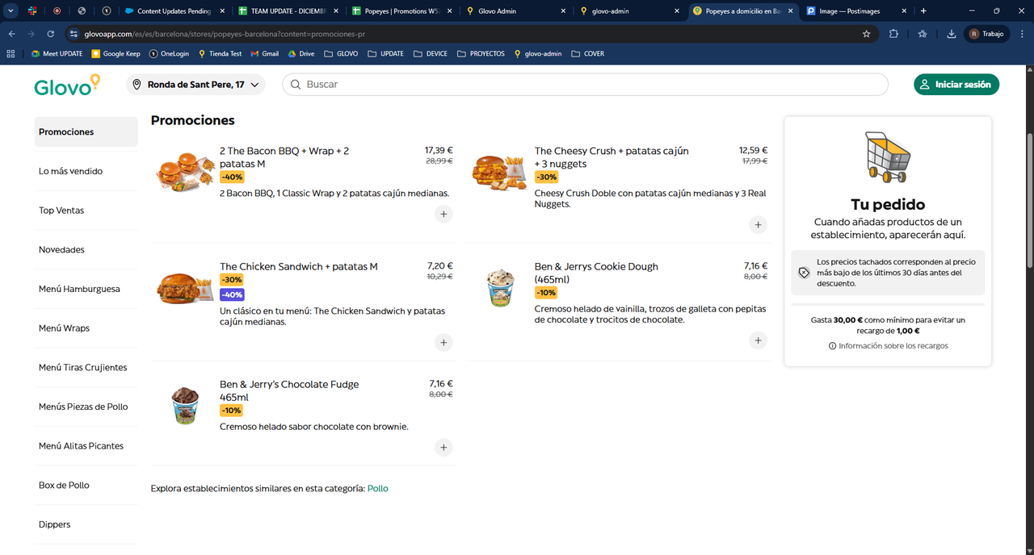Open the Trabajo profile button
Viewport: 1034px width, 555px height.
coord(986,34)
